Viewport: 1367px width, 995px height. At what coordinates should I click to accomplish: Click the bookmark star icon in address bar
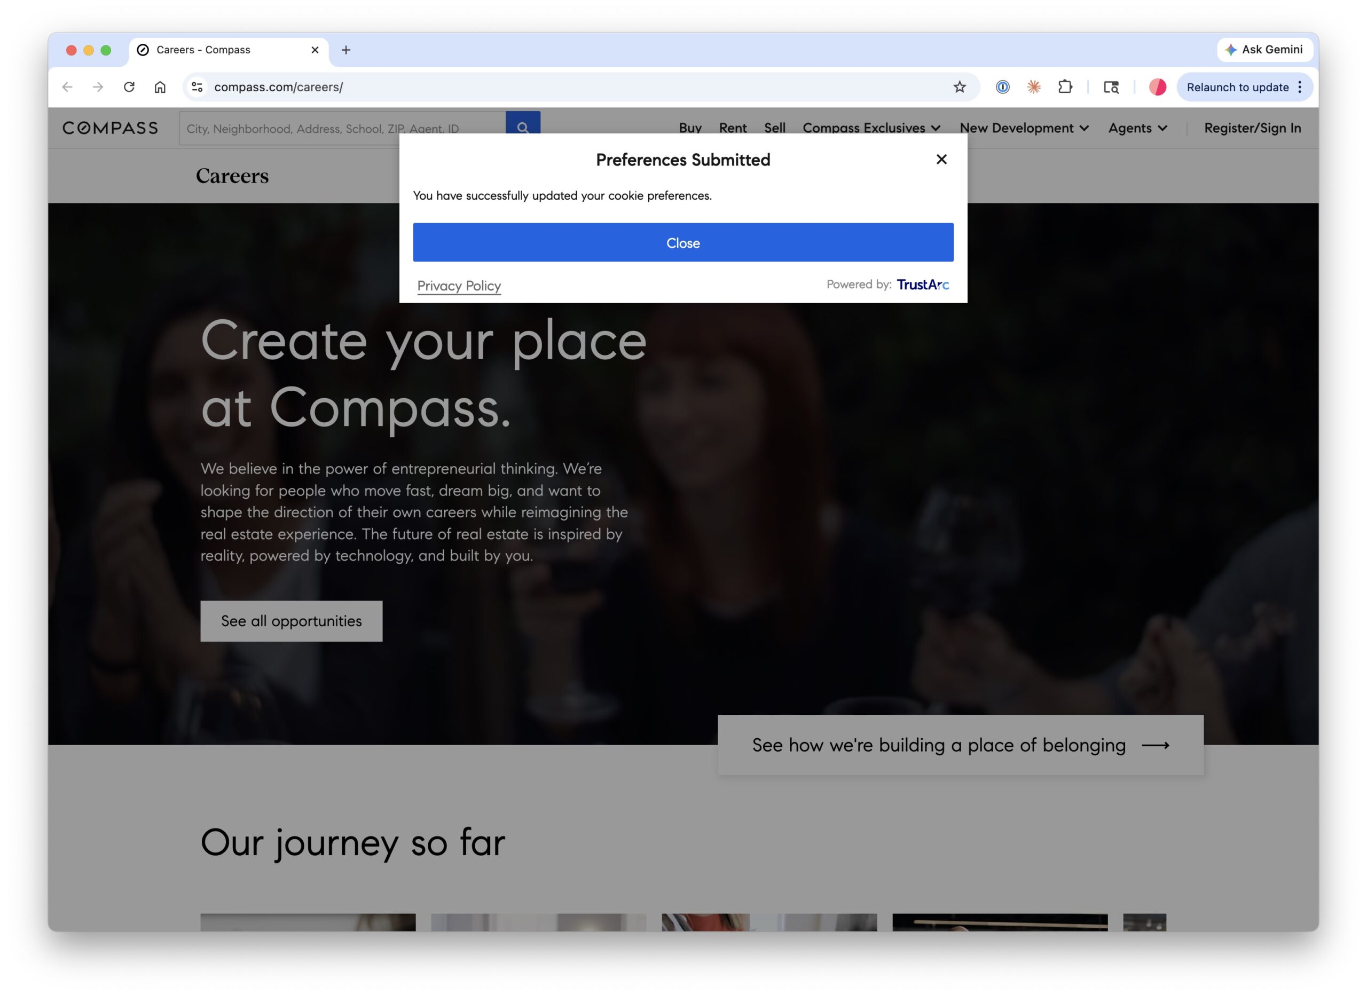[960, 87]
